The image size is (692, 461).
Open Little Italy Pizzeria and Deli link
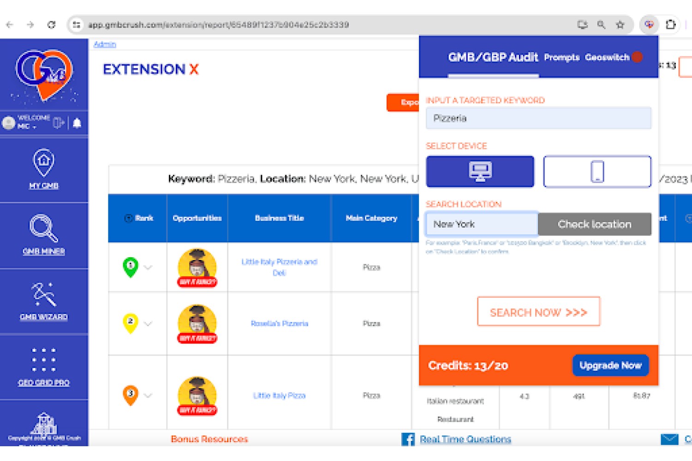[x=280, y=267]
